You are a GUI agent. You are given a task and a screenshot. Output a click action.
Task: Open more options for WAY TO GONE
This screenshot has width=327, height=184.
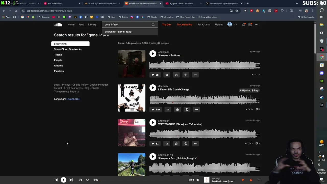(x=195, y=144)
